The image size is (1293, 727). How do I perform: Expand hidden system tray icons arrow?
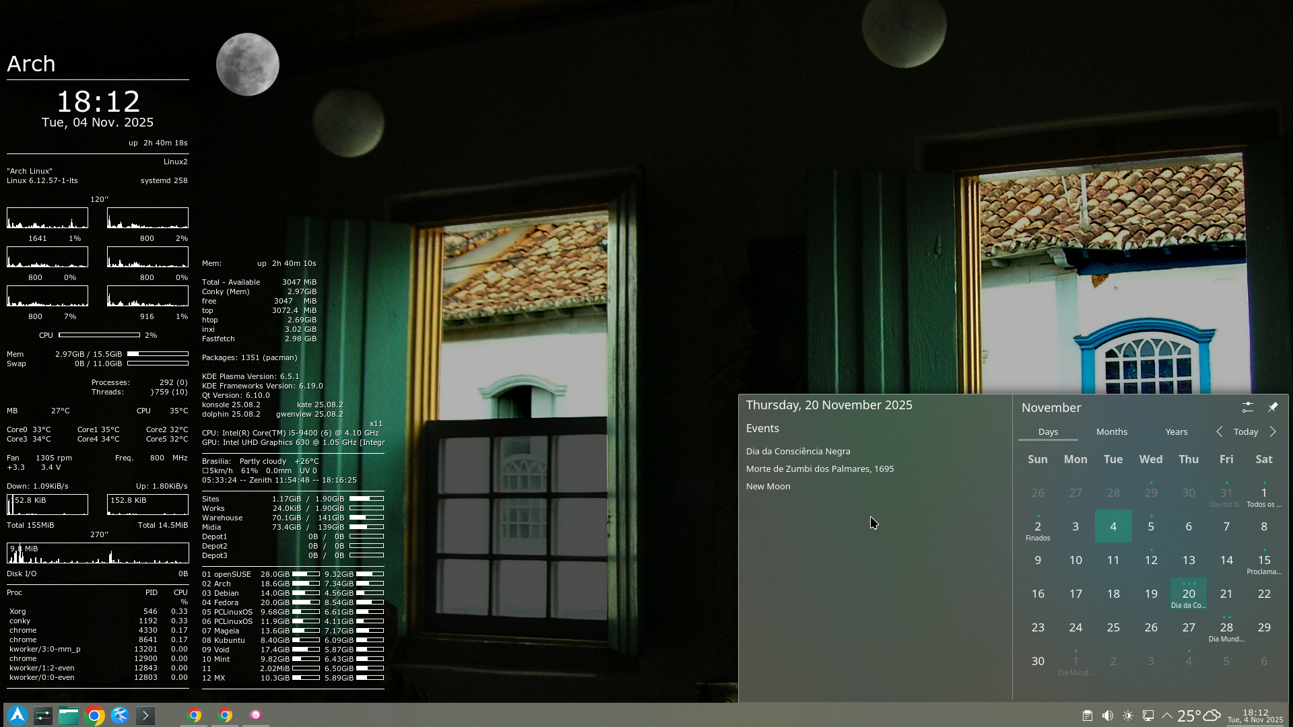pyautogui.click(x=1167, y=716)
